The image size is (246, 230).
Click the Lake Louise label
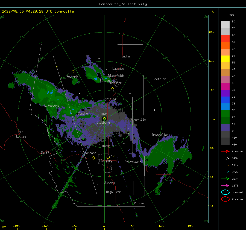pos(21,134)
